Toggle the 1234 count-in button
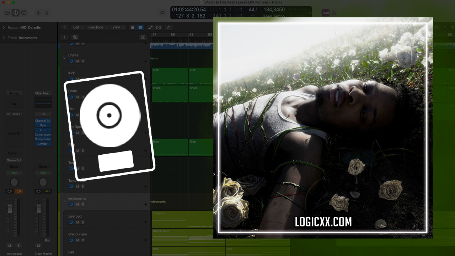The width and height of the screenshot is (455, 256). tap(325, 12)
